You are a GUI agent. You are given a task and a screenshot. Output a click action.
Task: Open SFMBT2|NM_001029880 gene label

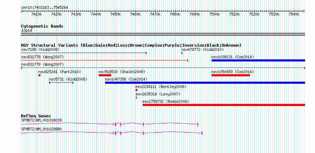pos(41,129)
